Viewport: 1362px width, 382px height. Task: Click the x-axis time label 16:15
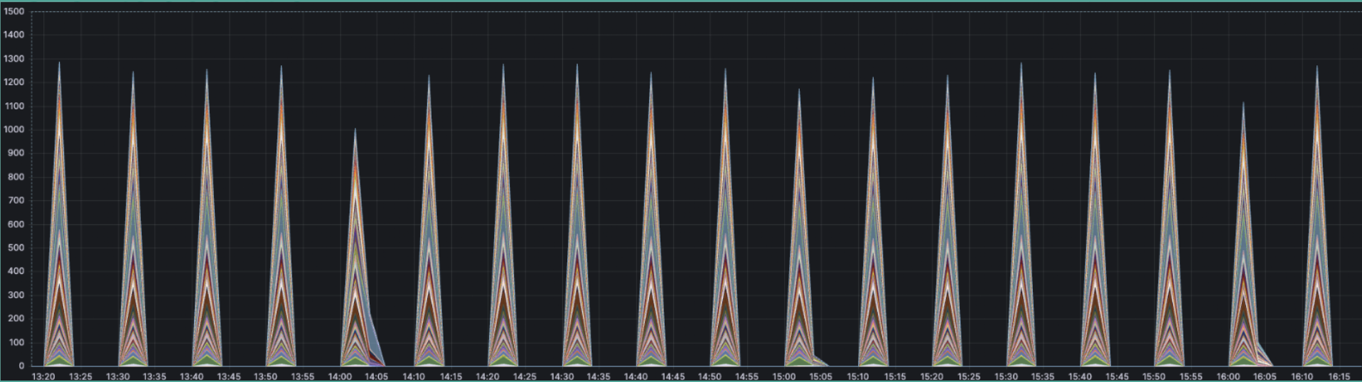[1339, 376]
